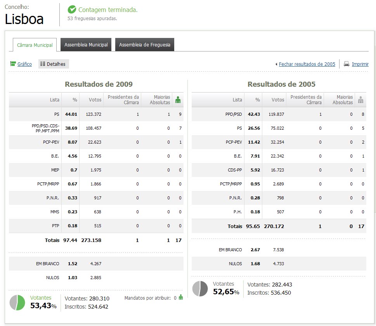Collapse results via Fechar resultados de 2005
376x326 pixels.
coord(307,64)
